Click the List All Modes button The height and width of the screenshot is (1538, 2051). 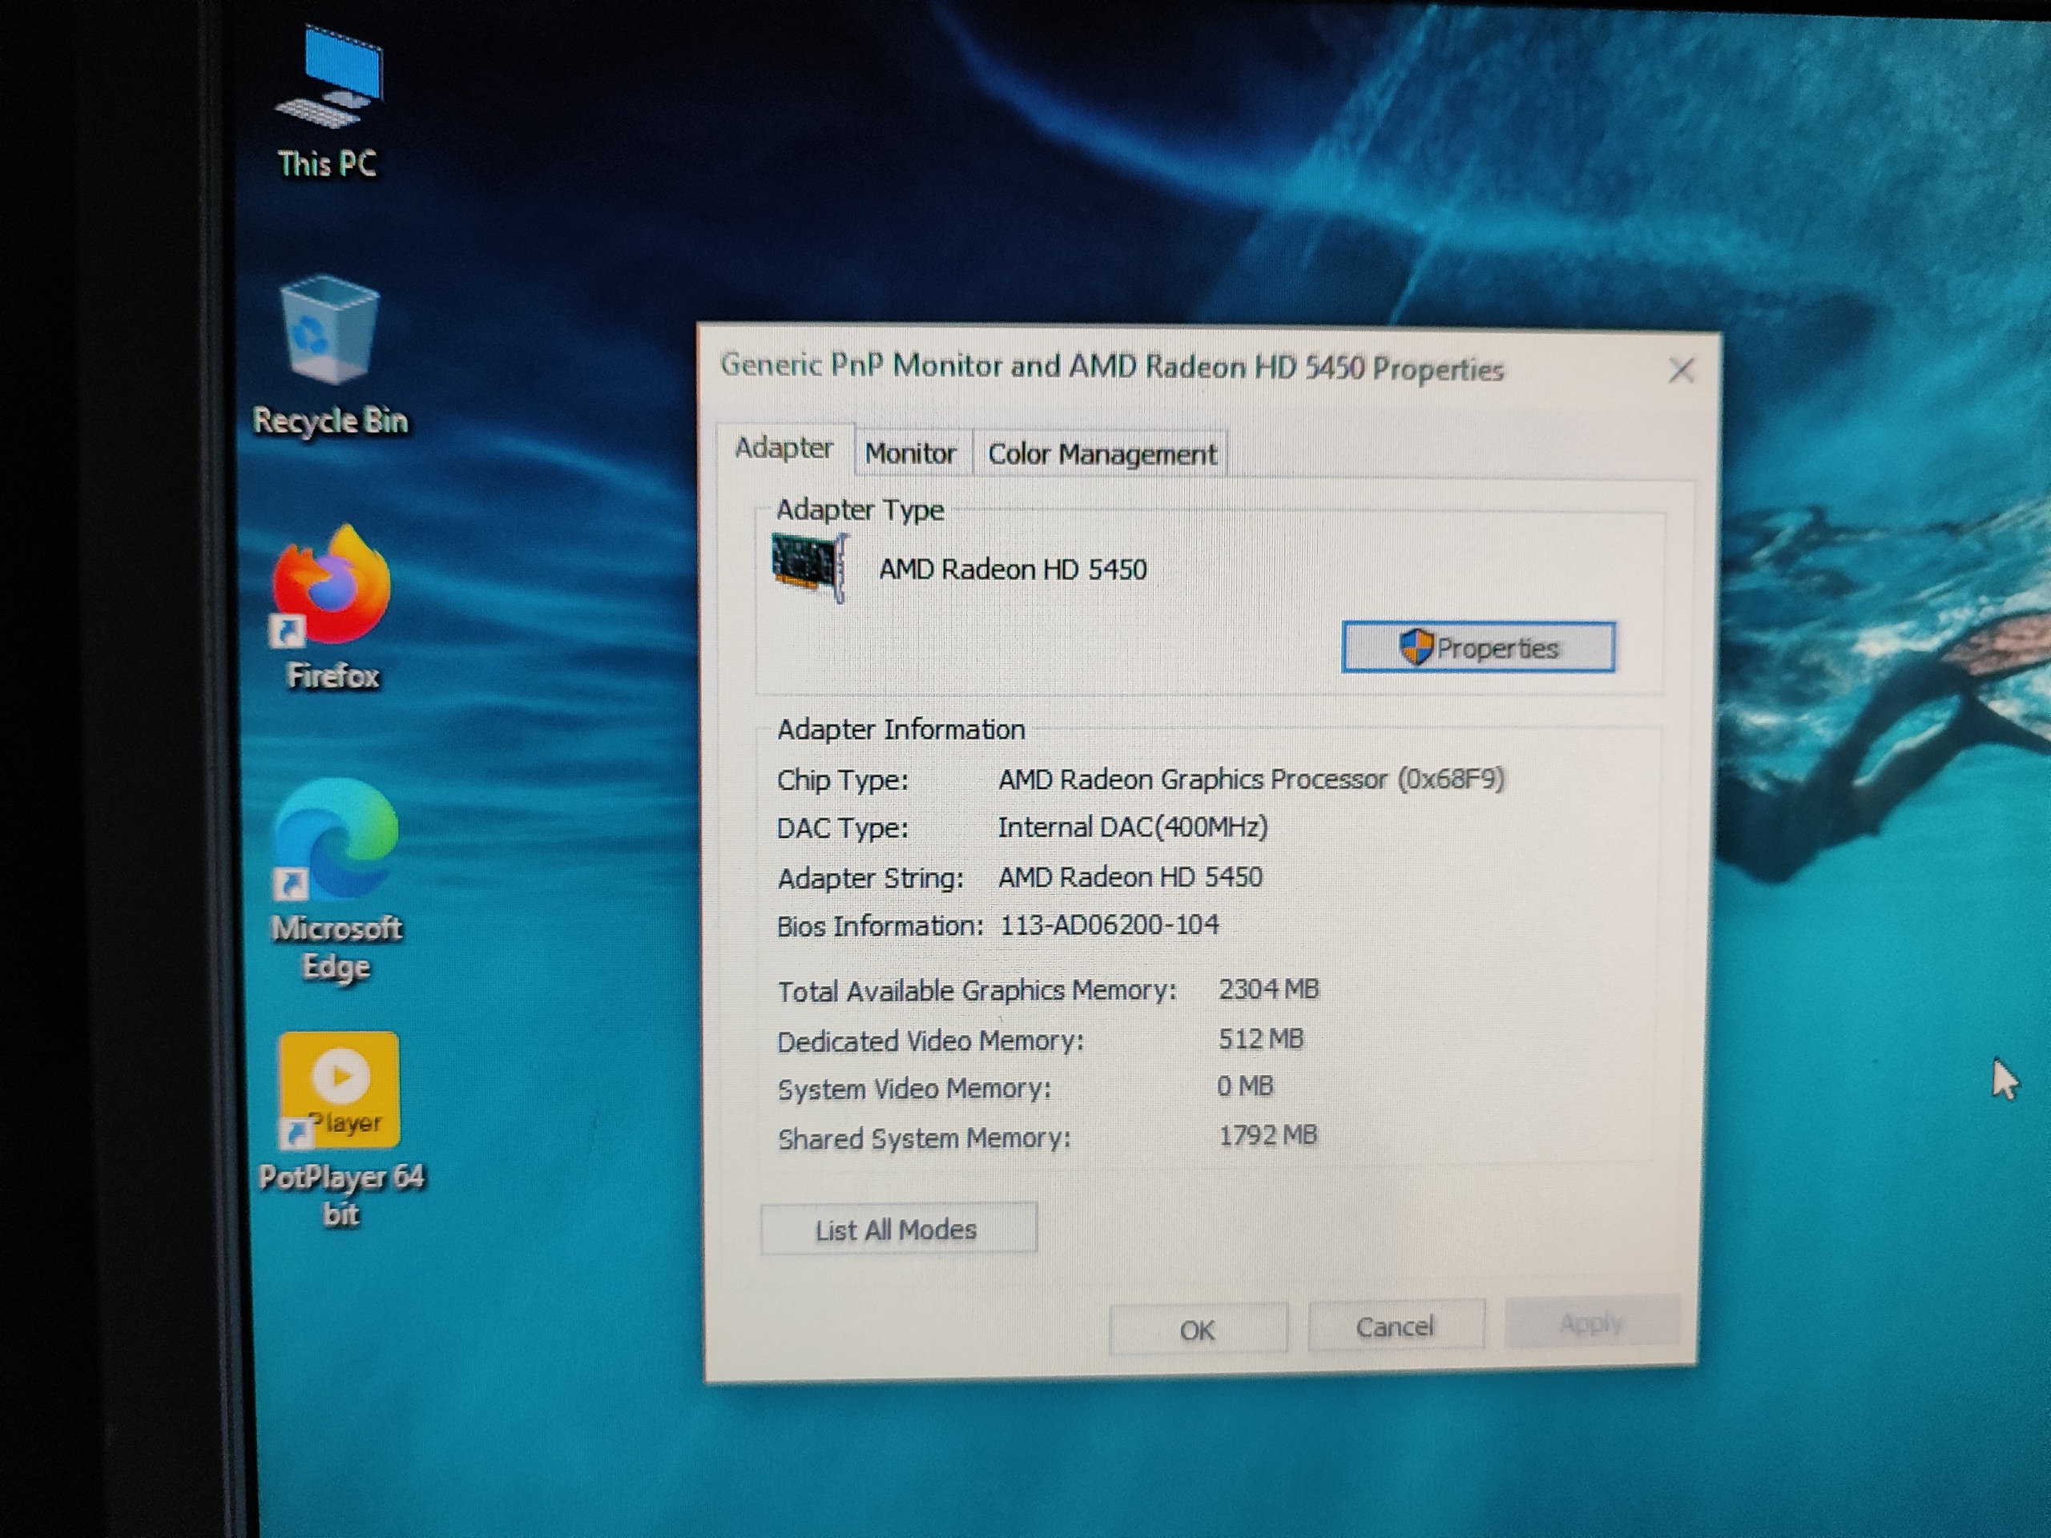click(x=897, y=1230)
